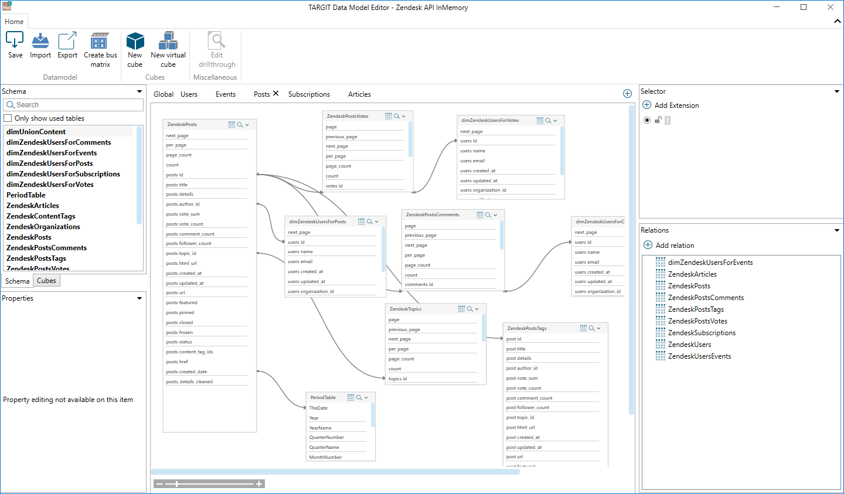Select ZendeskSubscriptions in Relations list
The image size is (844, 494).
pos(702,333)
